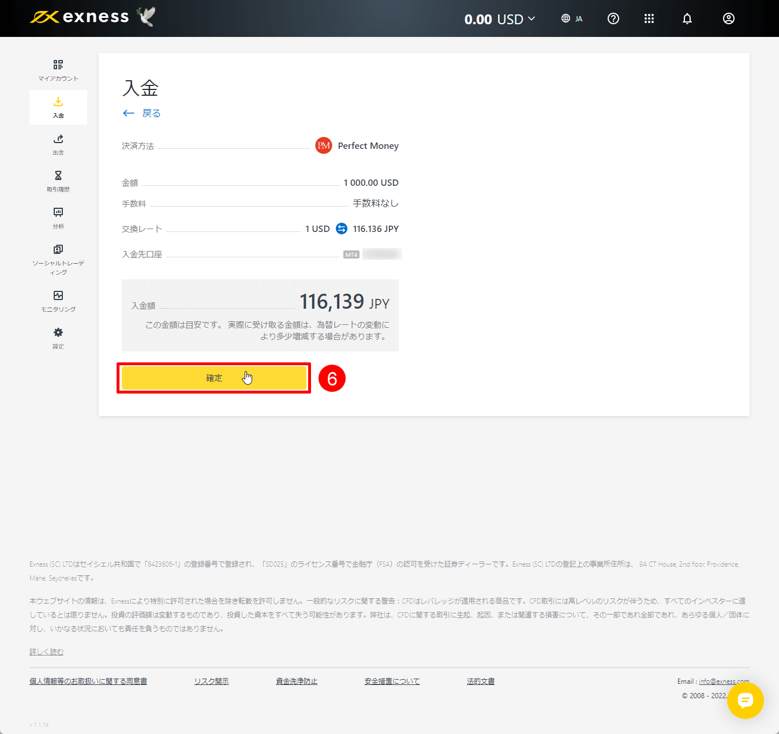This screenshot has height=734, width=779.
Task: Open the chat bubble in the corner
Action: point(746,701)
